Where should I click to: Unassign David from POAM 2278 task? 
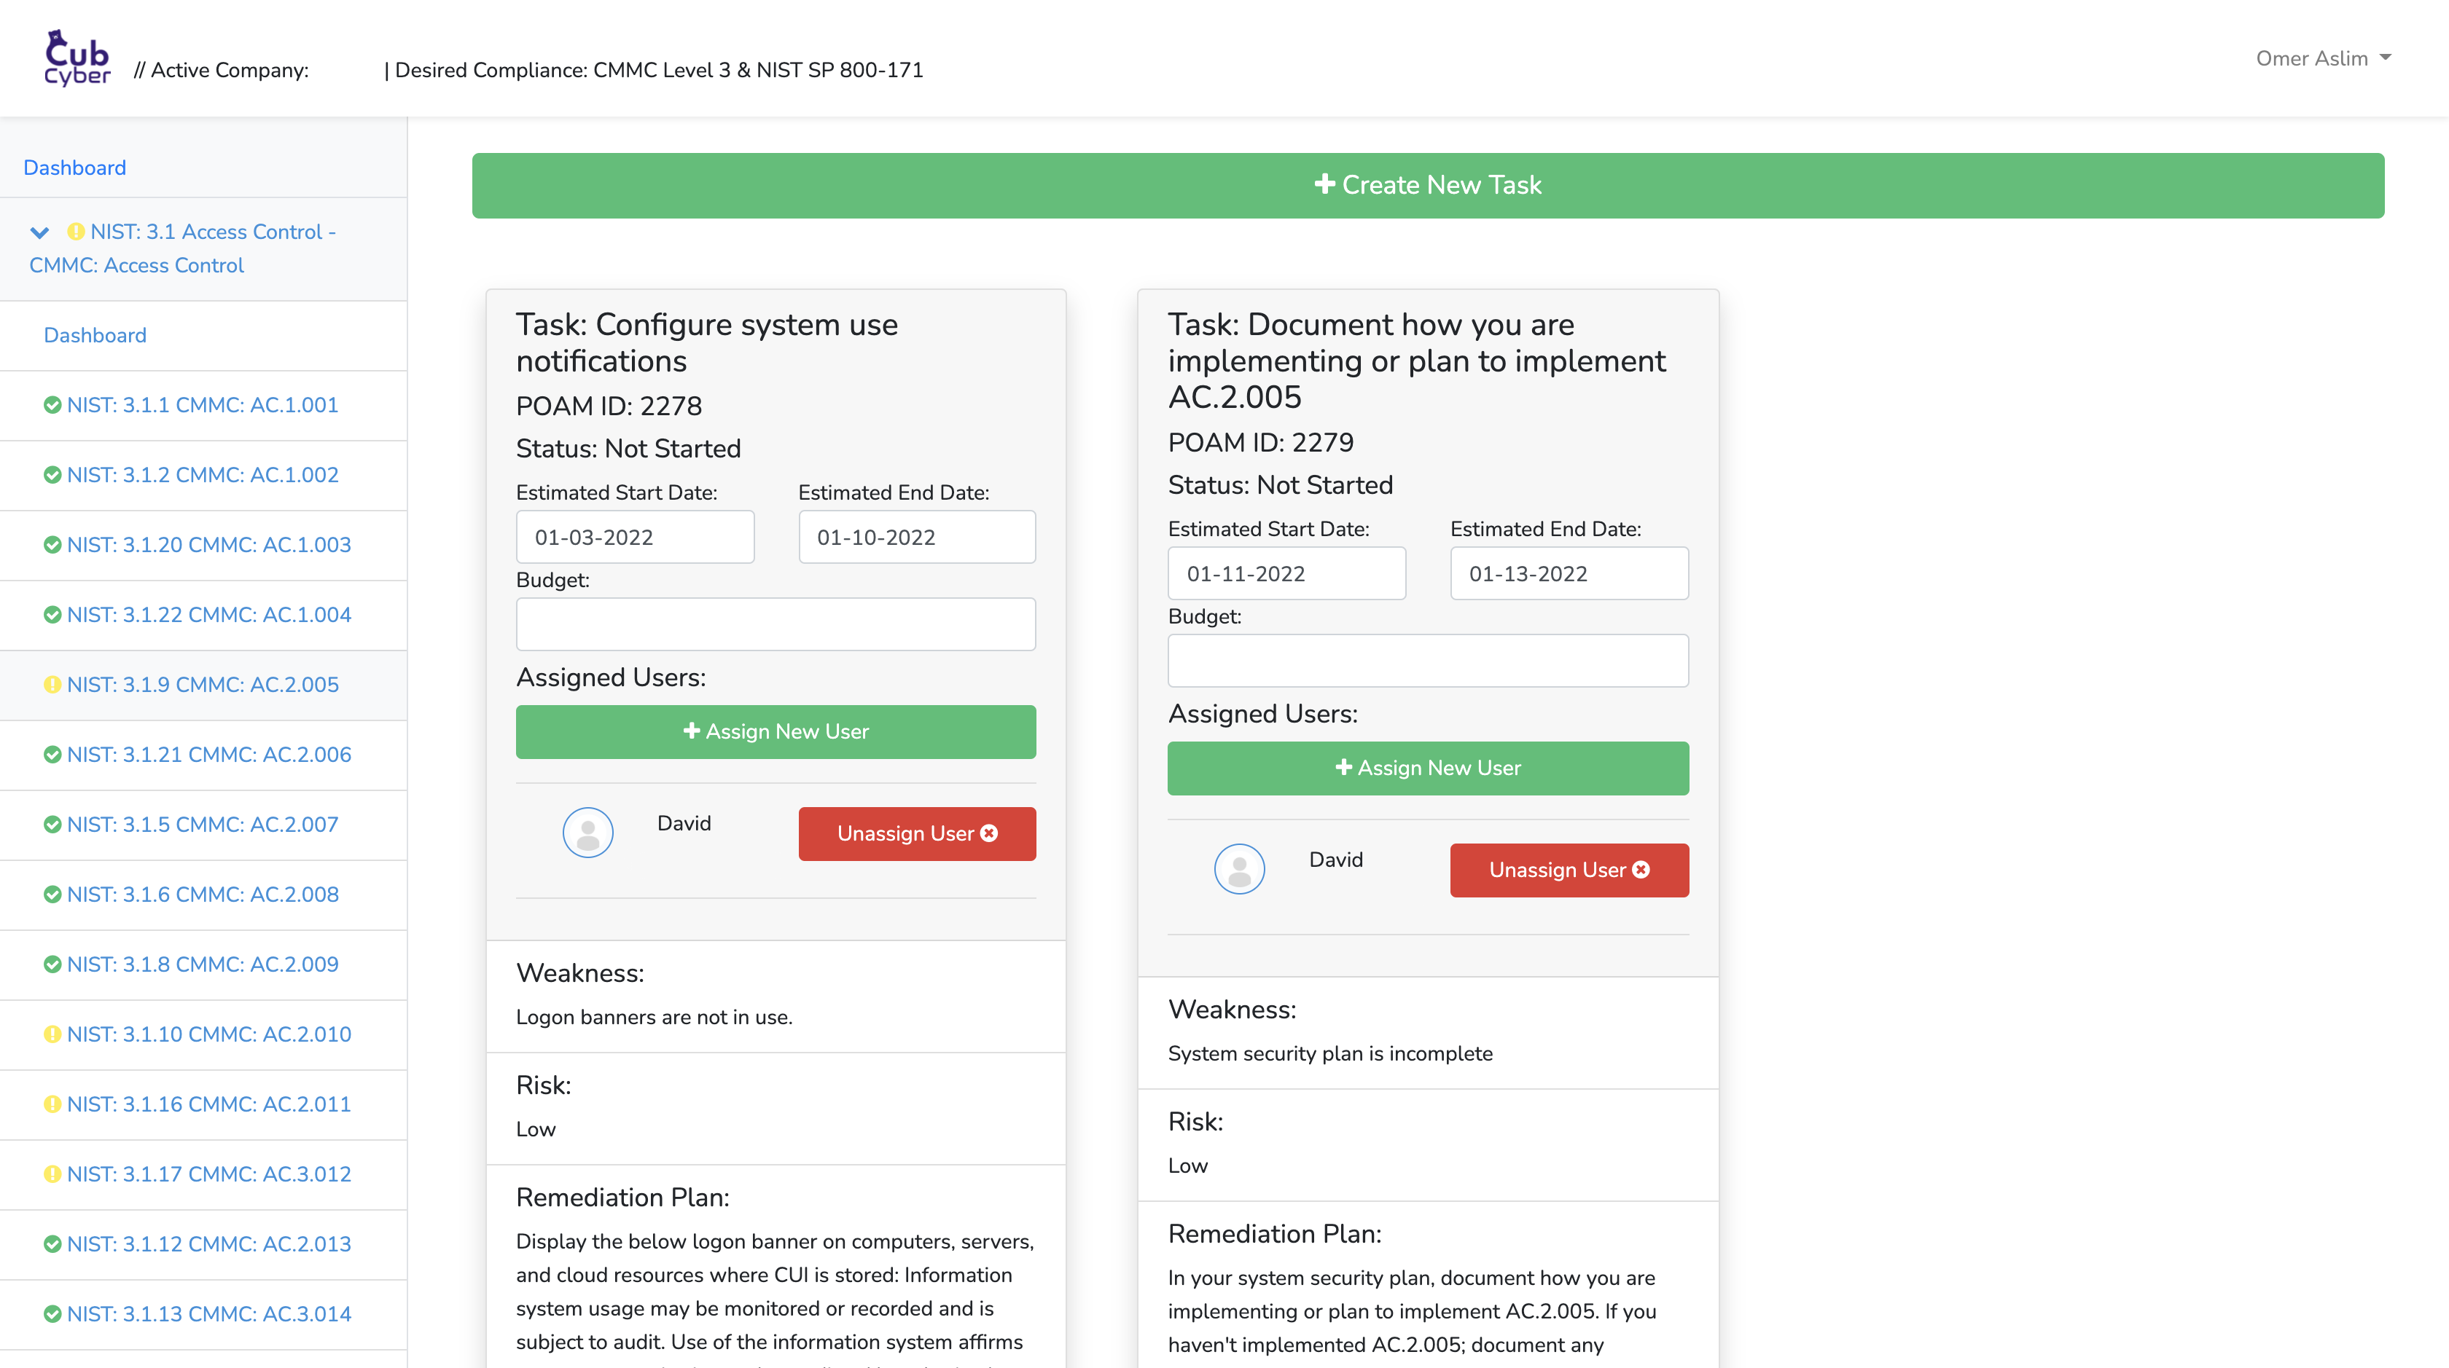click(916, 834)
